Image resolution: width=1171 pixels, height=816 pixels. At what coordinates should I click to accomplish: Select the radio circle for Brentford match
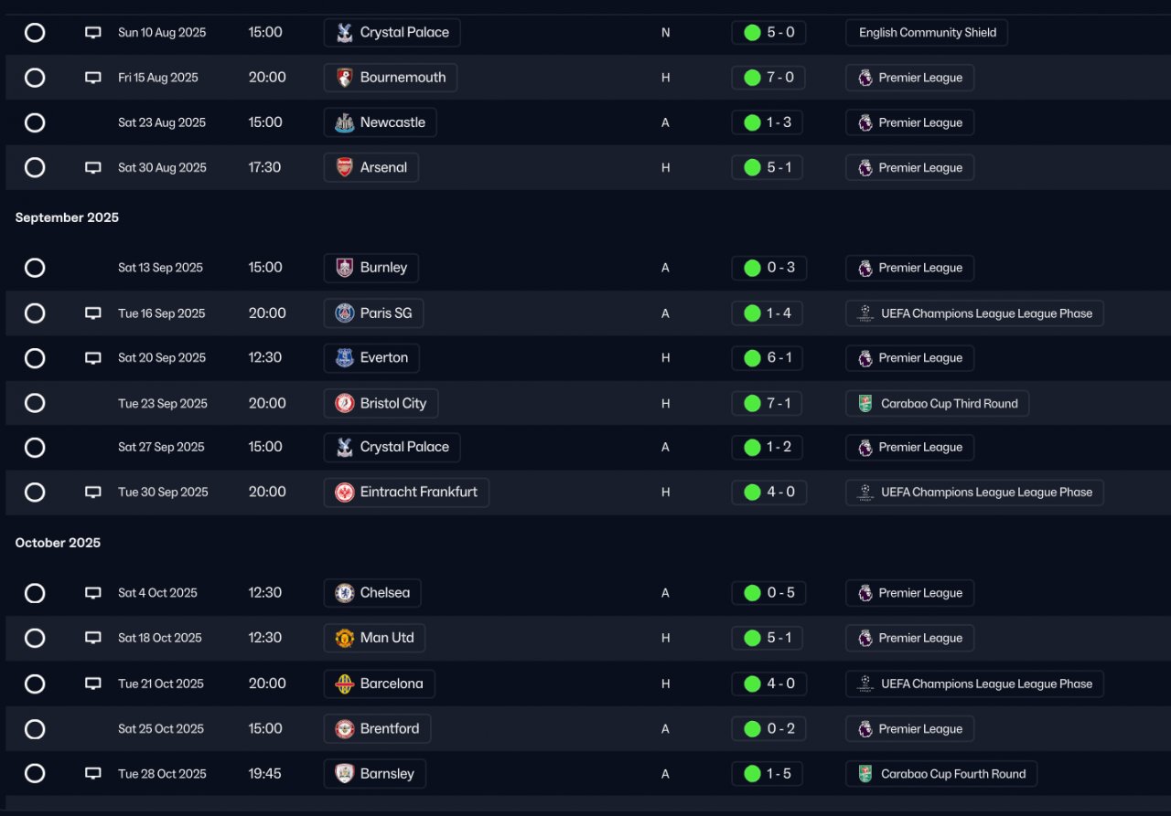[35, 729]
